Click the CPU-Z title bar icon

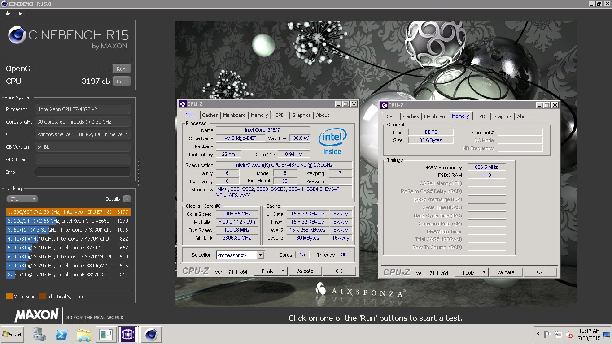(x=182, y=103)
